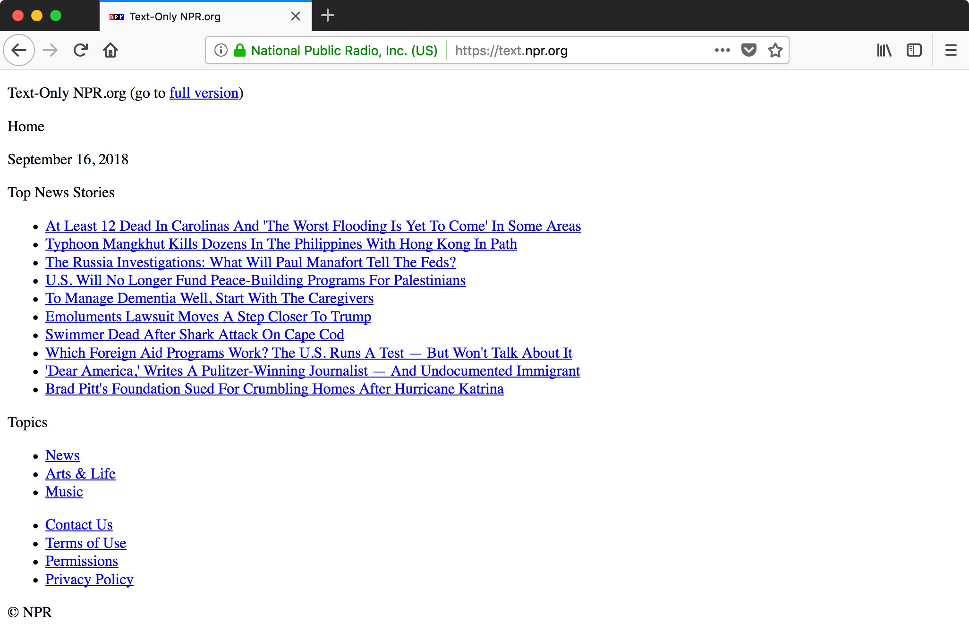Click the "Top News Stories" heading
This screenshot has height=639, width=969.
61,193
